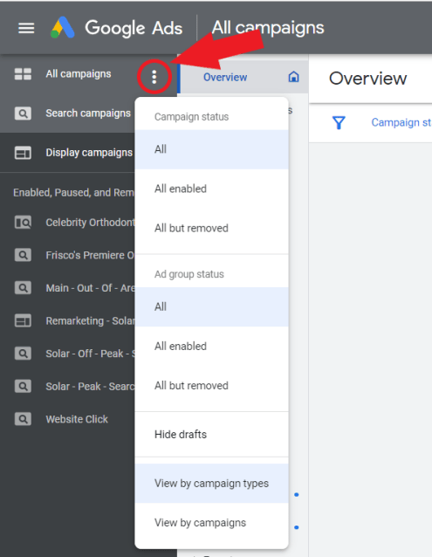This screenshot has width=432, height=557.
Task: Click the Celebrity Orthodontics campaign icon
Action: pyautogui.click(x=23, y=223)
